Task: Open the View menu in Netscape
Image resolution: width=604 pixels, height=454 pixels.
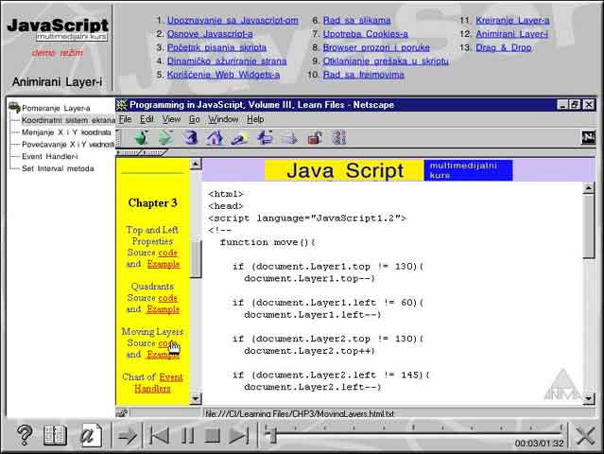Action: 171,119
